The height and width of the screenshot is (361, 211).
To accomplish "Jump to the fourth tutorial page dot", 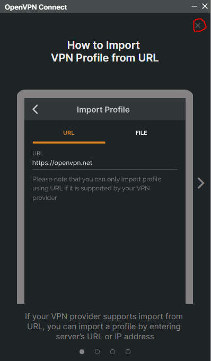I will point(128,351).
